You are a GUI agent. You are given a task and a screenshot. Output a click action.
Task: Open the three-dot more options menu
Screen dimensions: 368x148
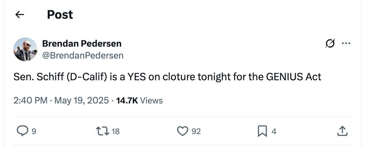[x=346, y=43]
